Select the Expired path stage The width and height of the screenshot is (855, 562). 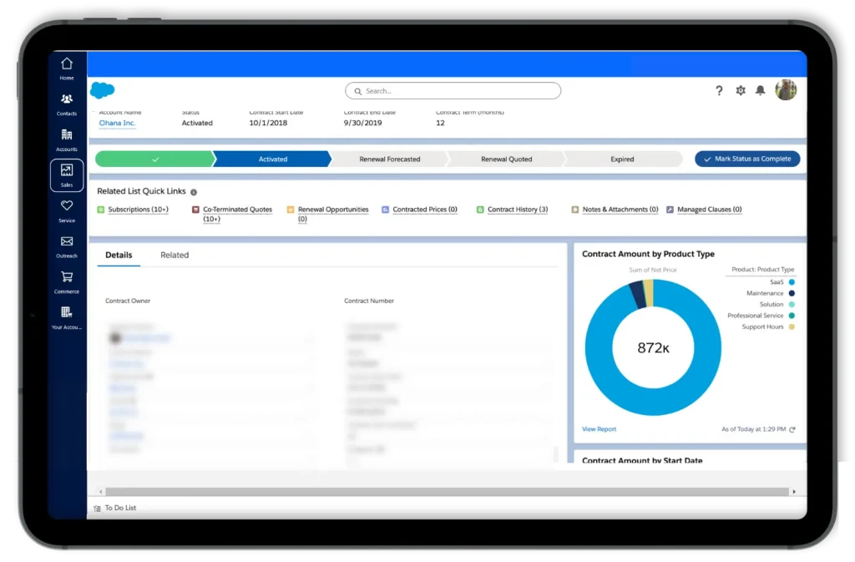[622, 159]
